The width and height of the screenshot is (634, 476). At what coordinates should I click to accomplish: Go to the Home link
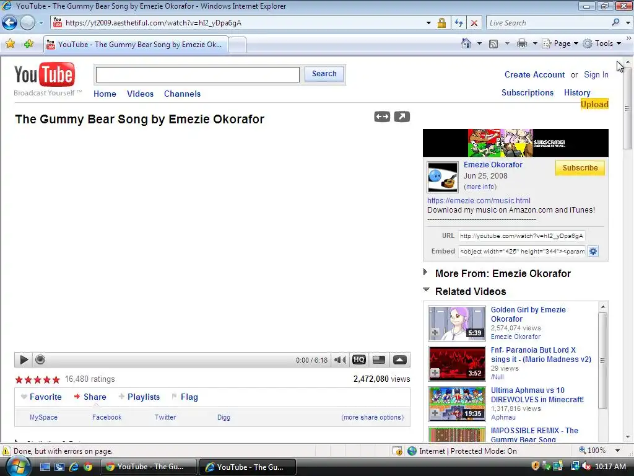(x=105, y=94)
